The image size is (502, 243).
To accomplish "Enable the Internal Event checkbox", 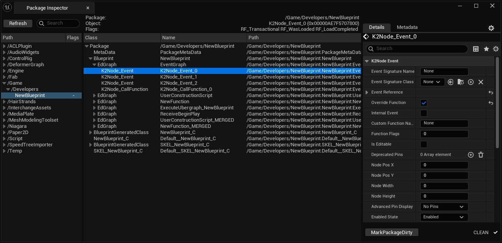I will tap(424, 113).
